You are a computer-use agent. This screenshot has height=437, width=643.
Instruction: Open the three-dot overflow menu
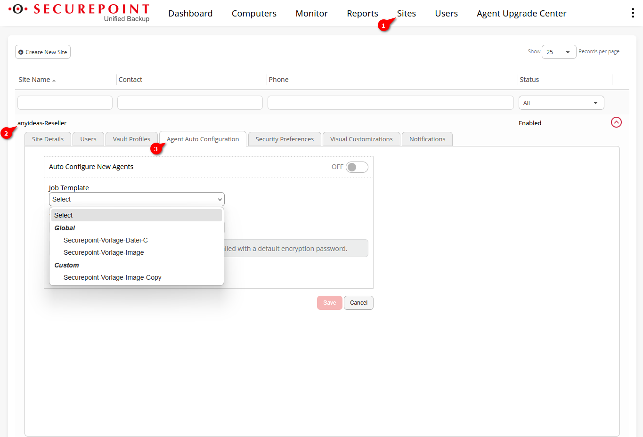pos(632,13)
